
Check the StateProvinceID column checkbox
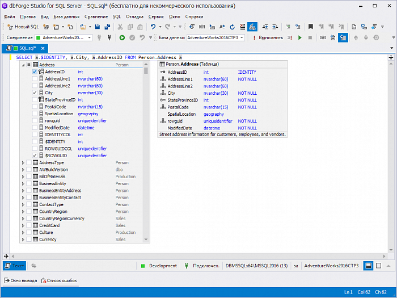[35, 99]
